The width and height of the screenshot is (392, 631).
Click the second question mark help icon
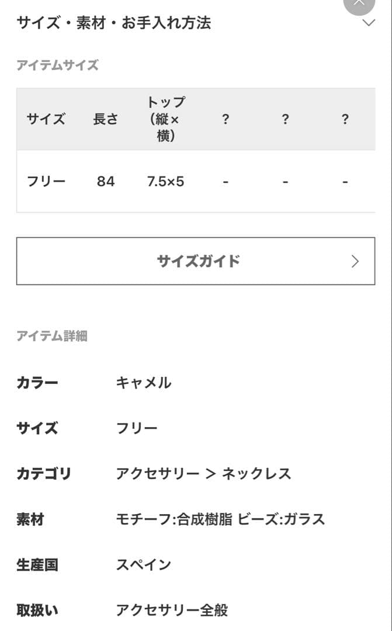(285, 119)
